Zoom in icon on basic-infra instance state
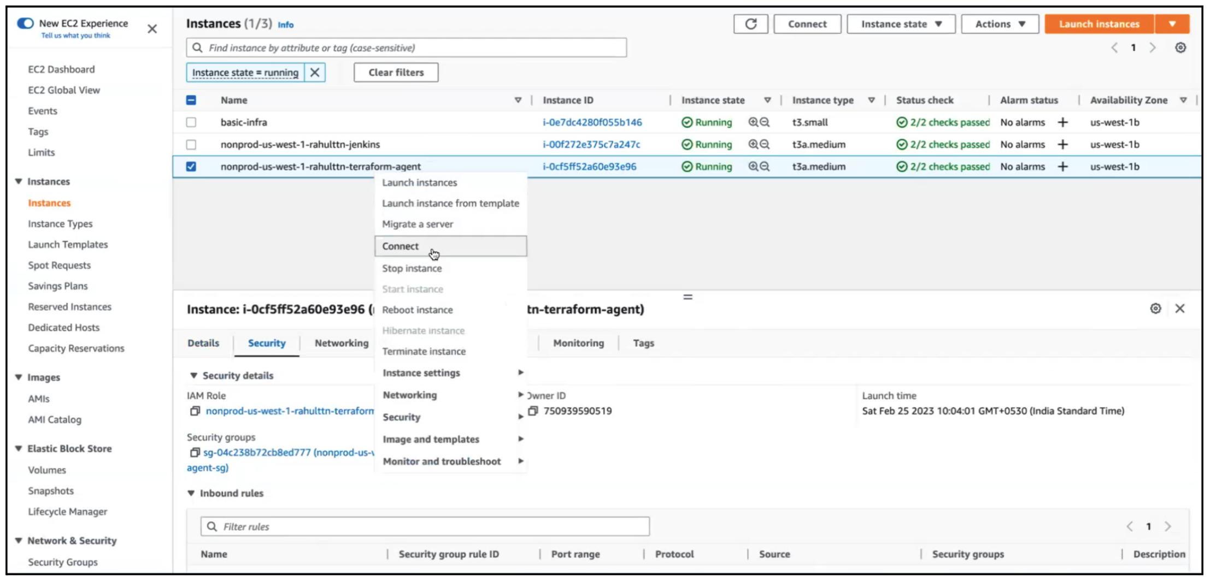The height and width of the screenshot is (581, 1210). click(x=753, y=122)
